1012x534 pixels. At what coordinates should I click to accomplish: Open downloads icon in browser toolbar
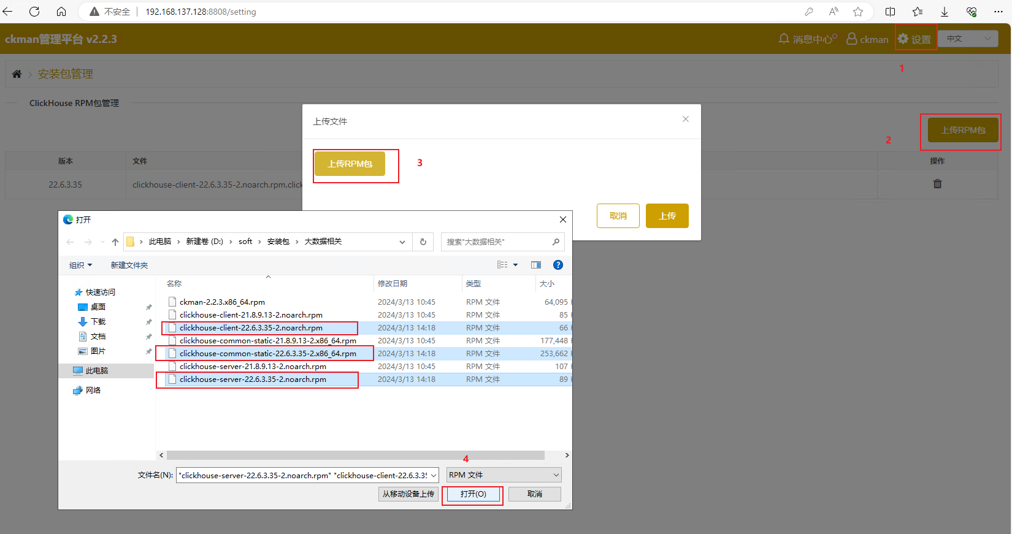pos(945,12)
